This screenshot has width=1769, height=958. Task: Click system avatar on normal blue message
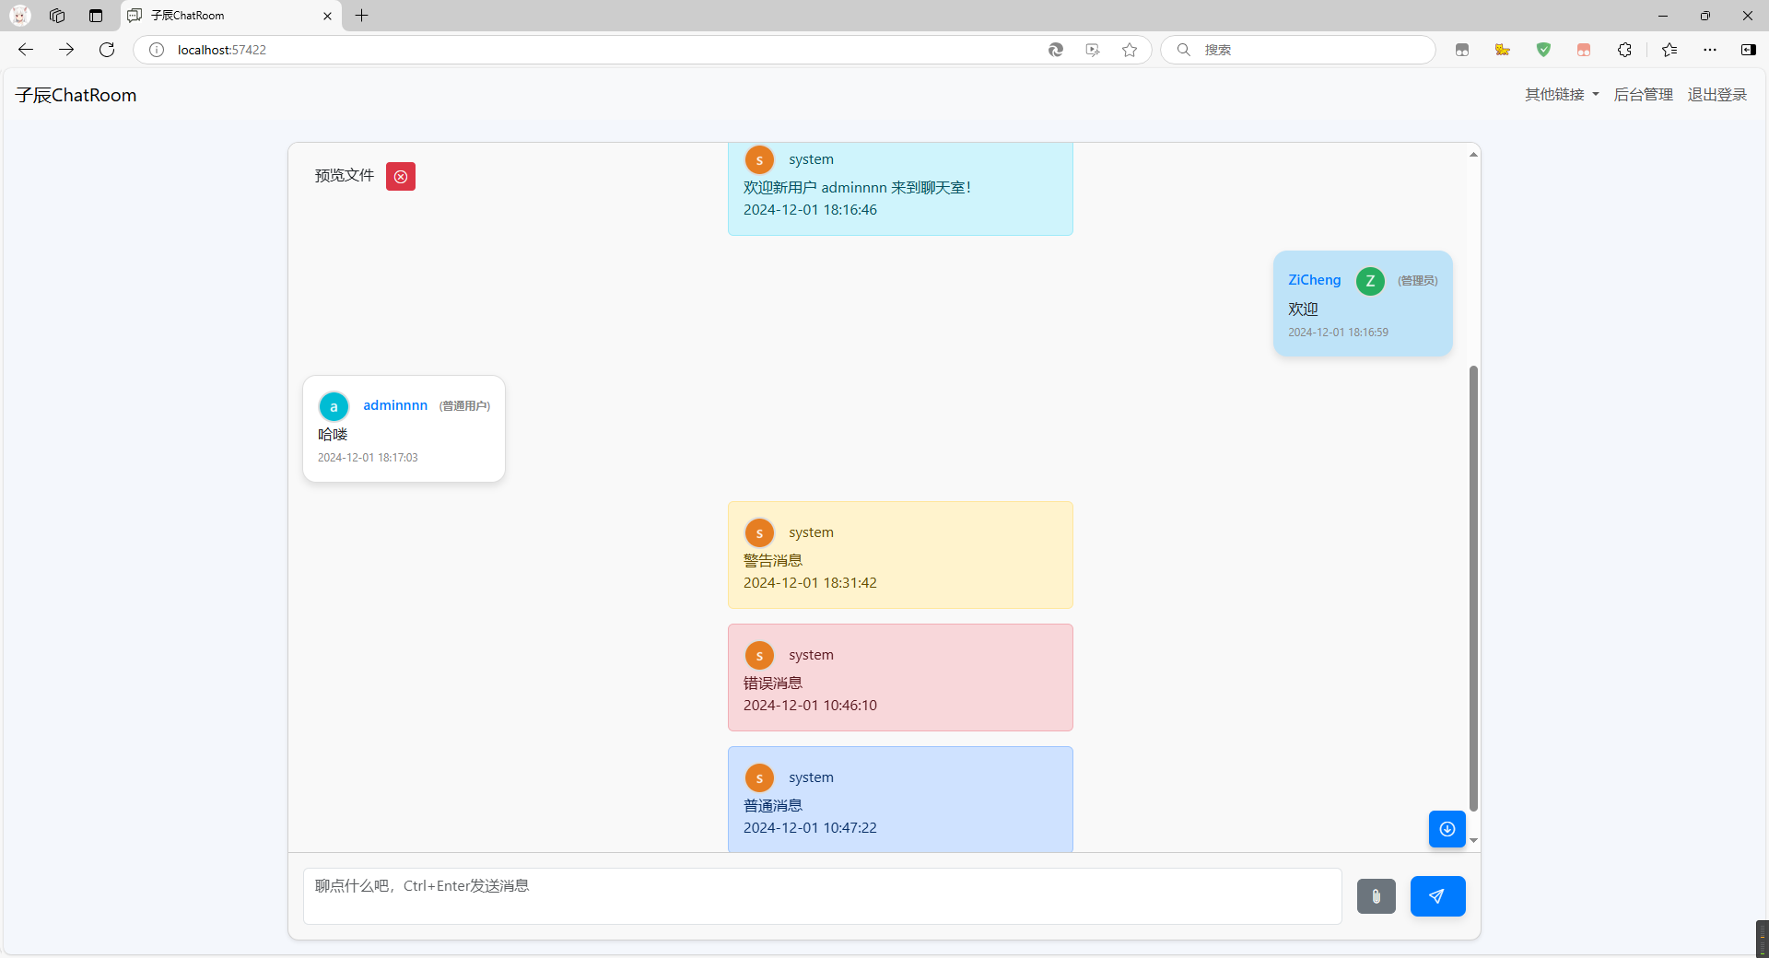(759, 778)
